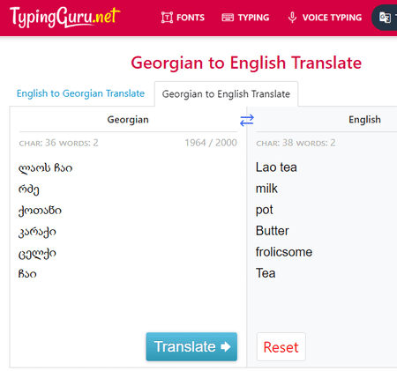Click the Georgian column heading
397x371 pixels.
(x=128, y=120)
